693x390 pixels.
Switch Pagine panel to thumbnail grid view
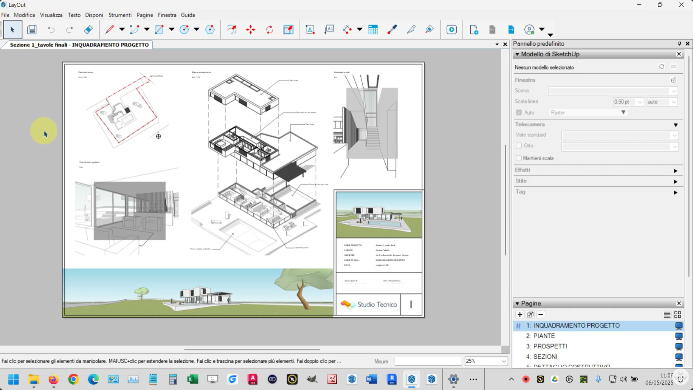677,315
